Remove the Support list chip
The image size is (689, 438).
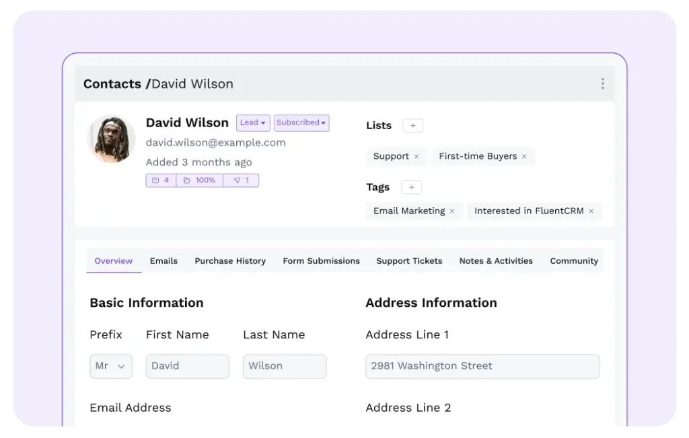click(x=416, y=156)
